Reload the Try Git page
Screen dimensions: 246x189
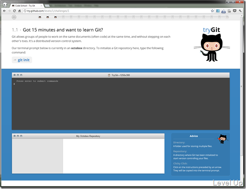14,11
